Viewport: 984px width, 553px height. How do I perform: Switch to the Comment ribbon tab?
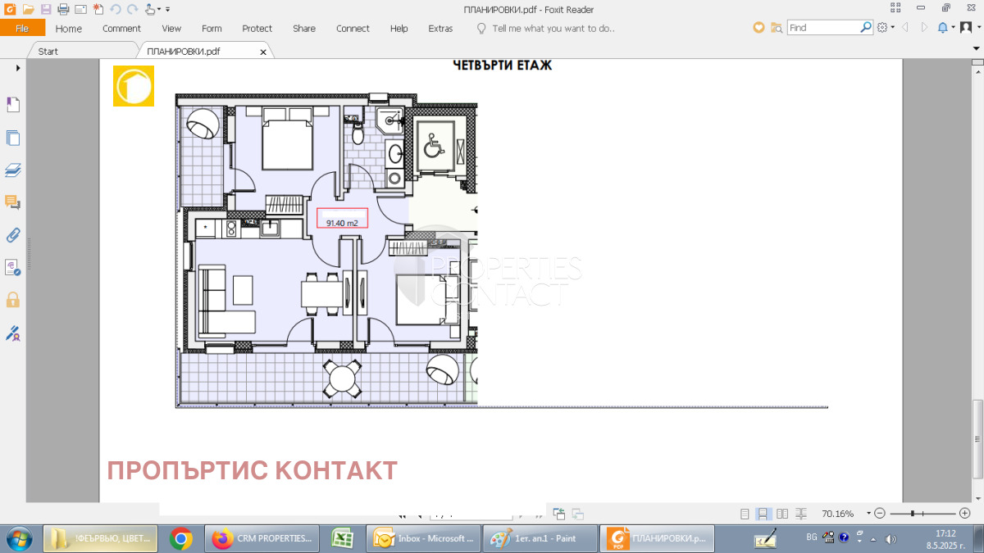point(121,28)
